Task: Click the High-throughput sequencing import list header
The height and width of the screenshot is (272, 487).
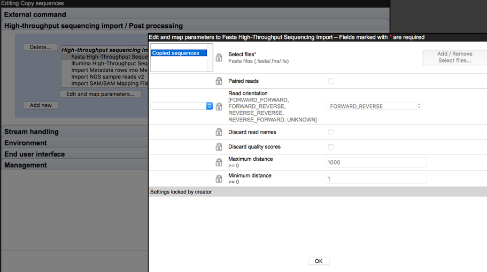Action: coord(105,50)
